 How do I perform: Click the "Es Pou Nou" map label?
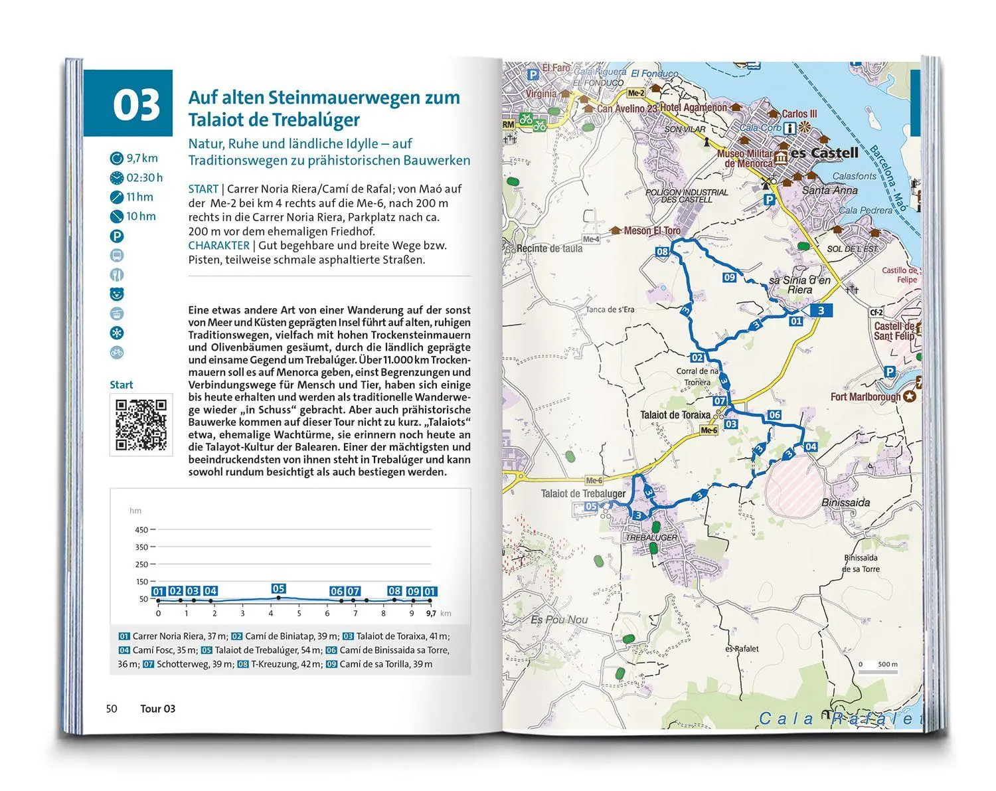pyautogui.click(x=559, y=620)
